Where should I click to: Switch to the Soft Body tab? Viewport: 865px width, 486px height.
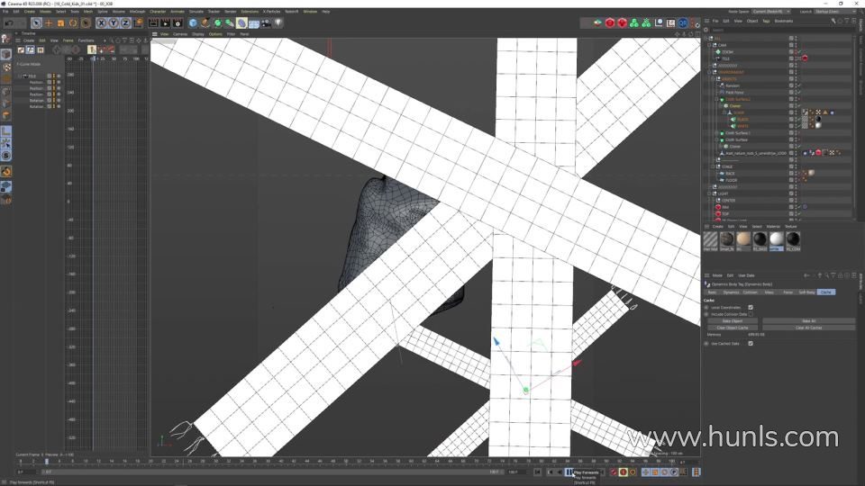coord(806,292)
